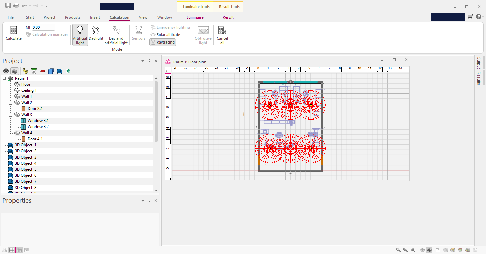Switch to Daylight mode

pos(96,33)
